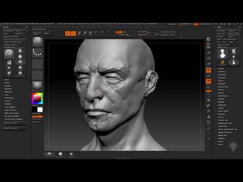Image resolution: width=243 pixels, height=182 pixels.
Task: Enable the Zsub button
Action: click(125, 32)
